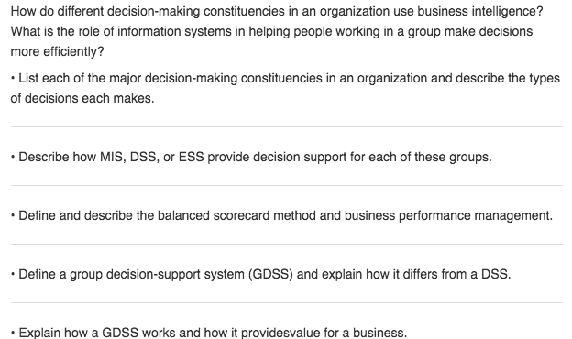Click the question line starting 'How do different decision-making'
This screenshot has width=572, height=339.
277,12
